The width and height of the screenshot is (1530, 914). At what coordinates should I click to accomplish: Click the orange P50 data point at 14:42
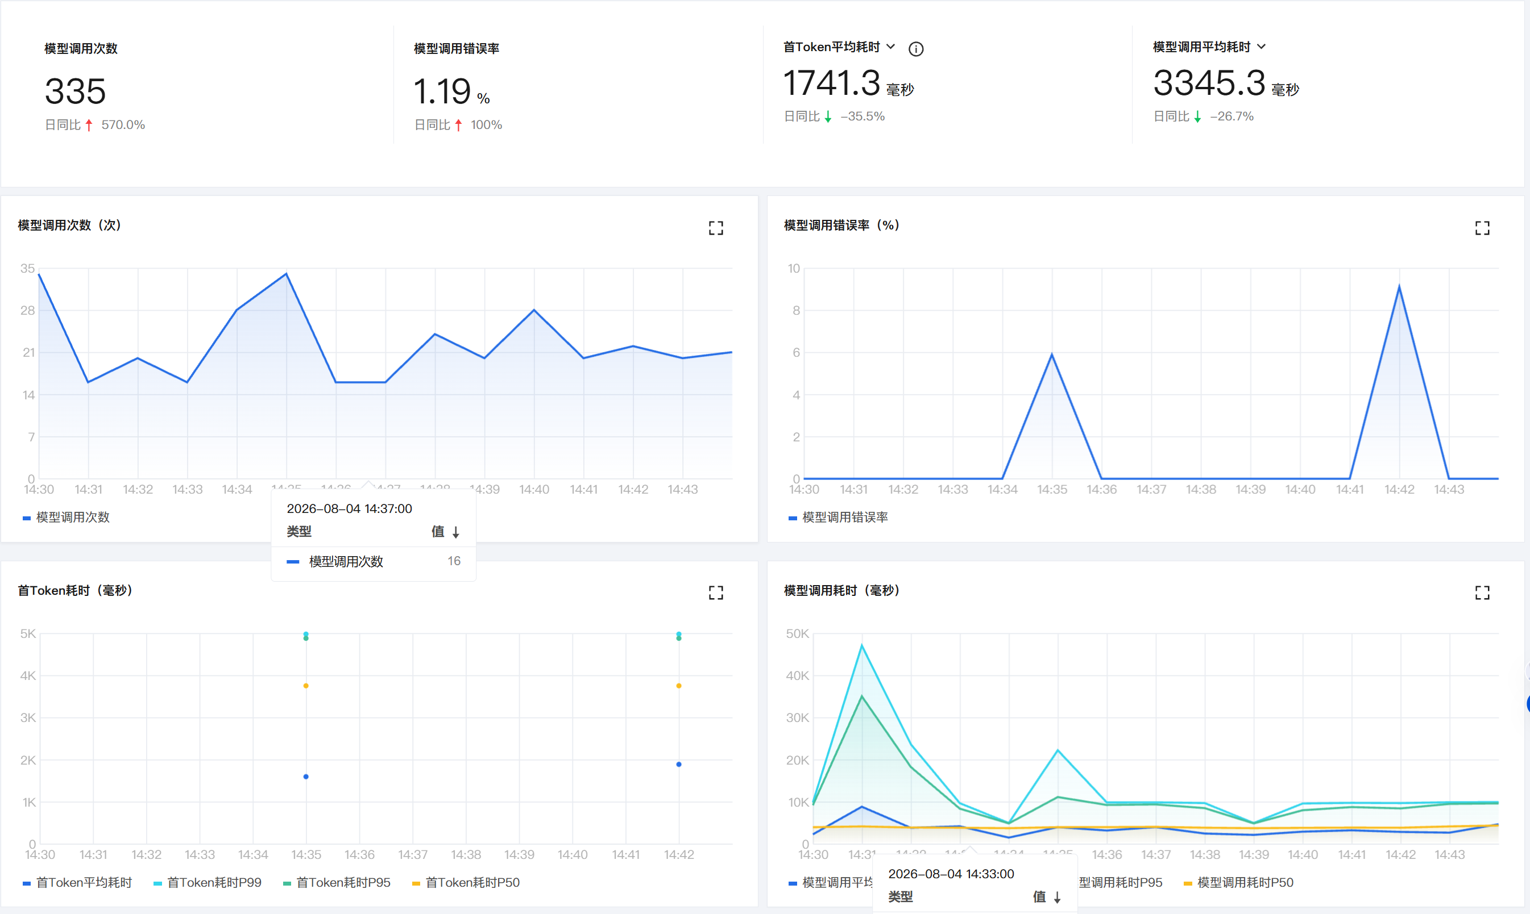(679, 686)
